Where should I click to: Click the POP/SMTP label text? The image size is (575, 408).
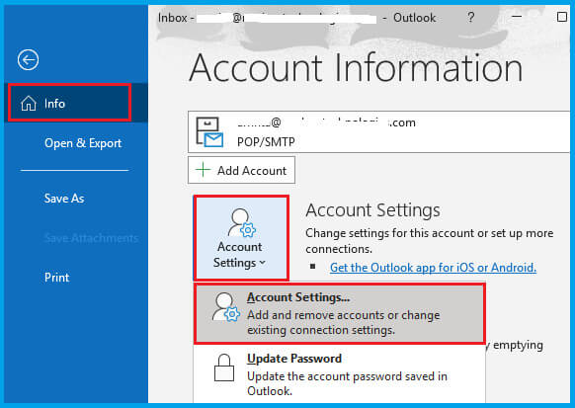click(266, 141)
